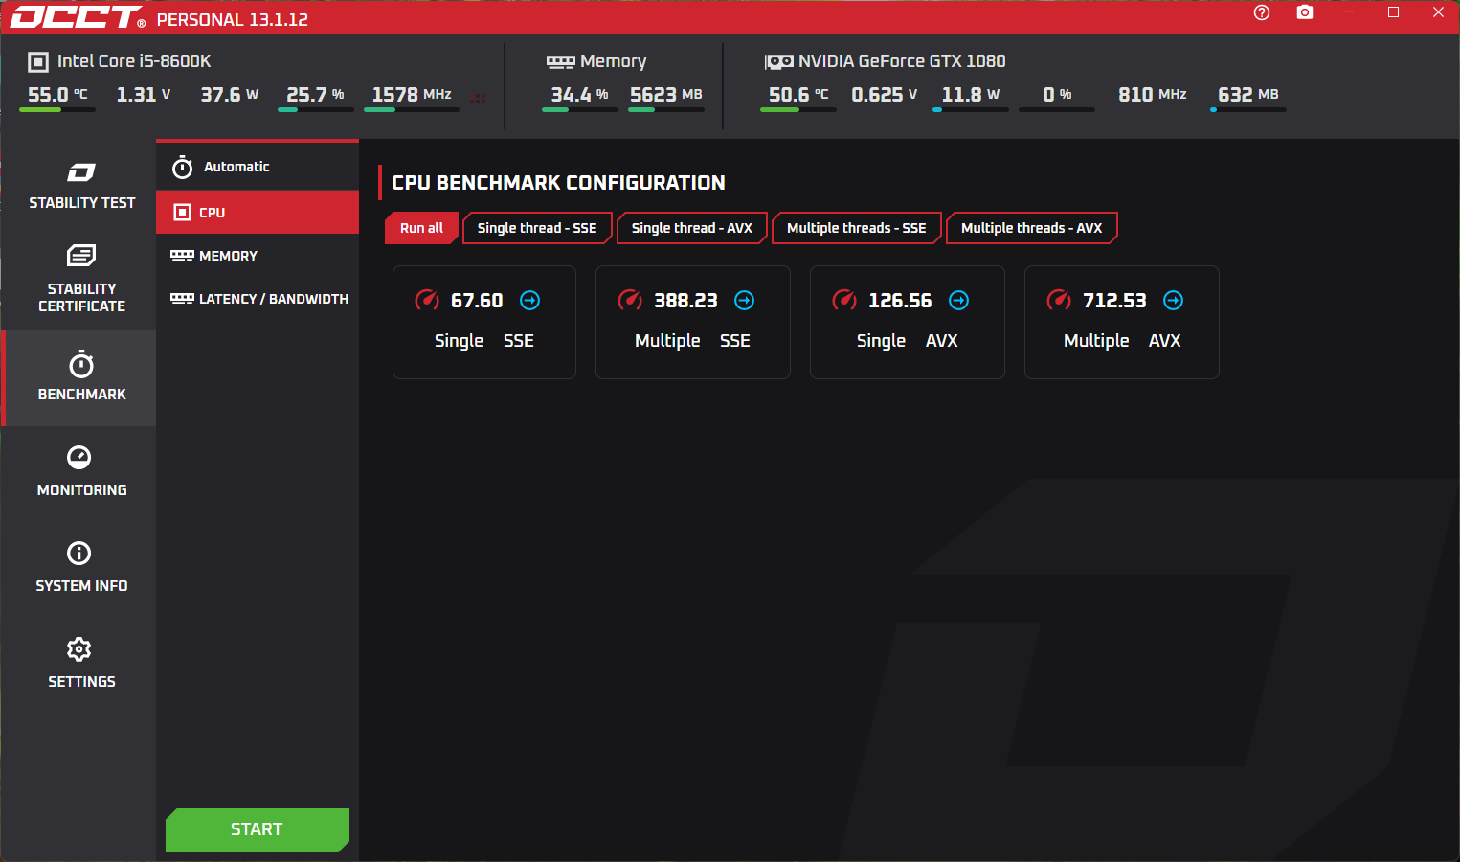This screenshot has height=862, width=1460.
Task: Click the 67.60 benchmark score
Action: click(477, 301)
